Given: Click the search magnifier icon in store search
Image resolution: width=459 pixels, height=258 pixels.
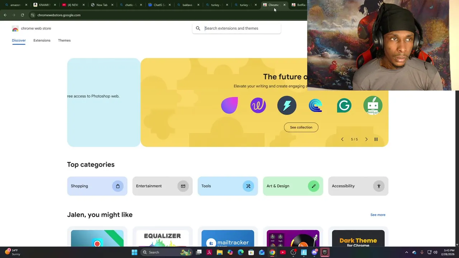Looking at the screenshot, I should pos(198,28).
